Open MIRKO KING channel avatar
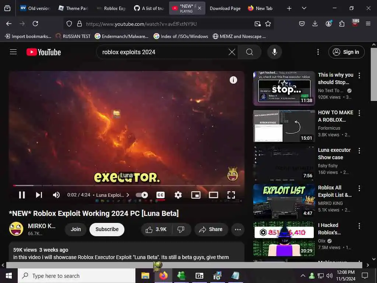377x283 pixels. click(16, 229)
